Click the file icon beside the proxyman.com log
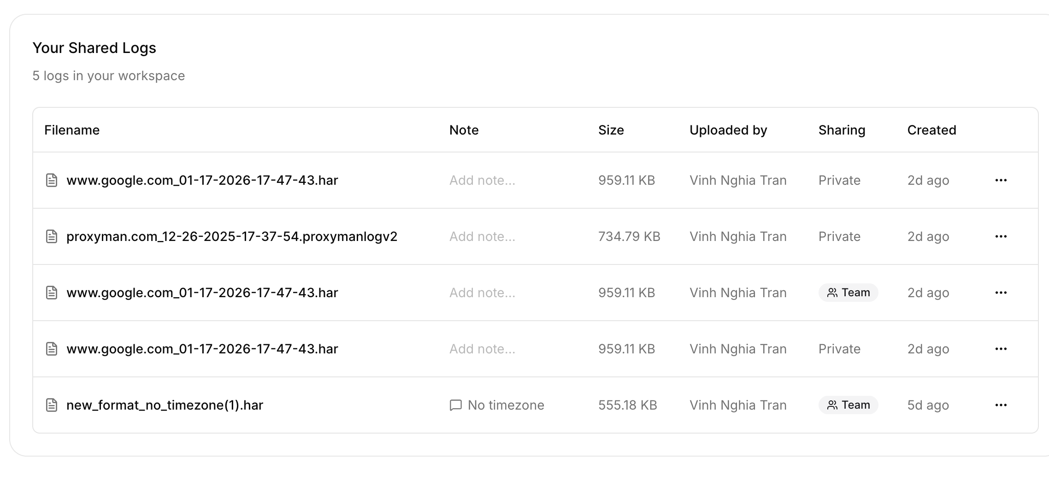Image resolution: width=1049 pixels, height=493 pixels. pyautogui.click(x=52, y=236)
